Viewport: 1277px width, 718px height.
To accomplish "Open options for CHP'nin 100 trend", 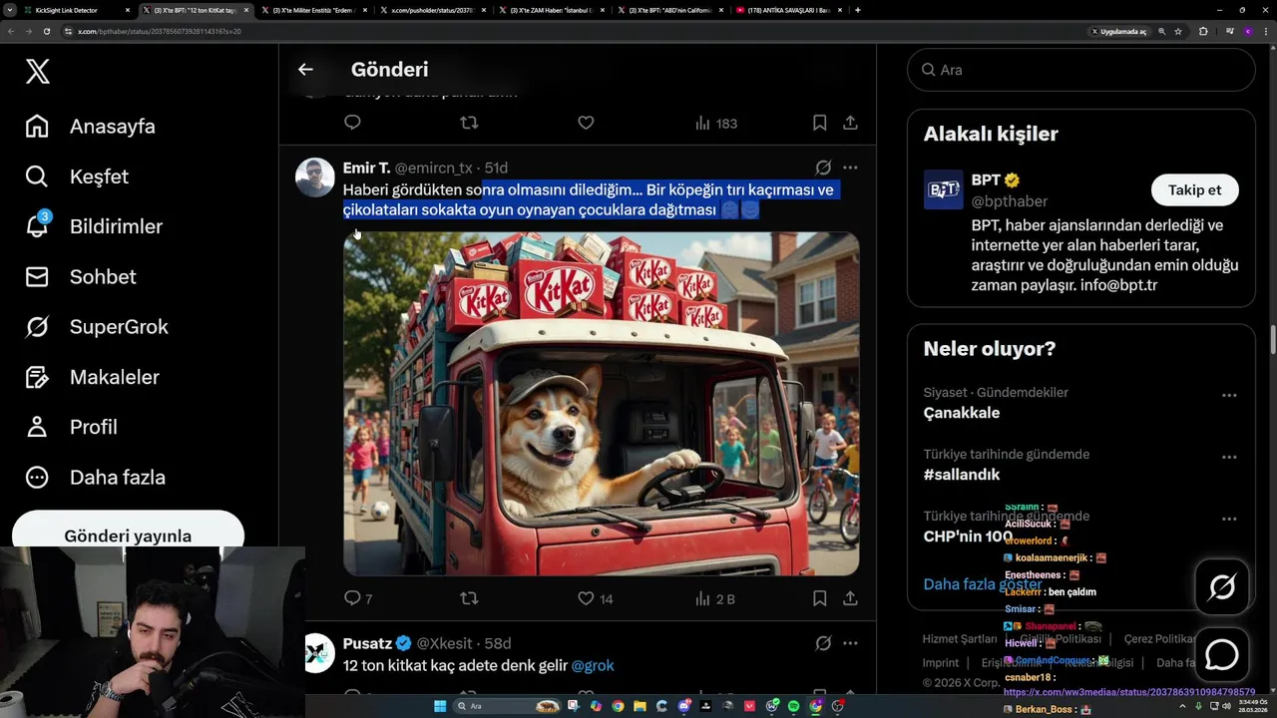I will coord(1229,519).
